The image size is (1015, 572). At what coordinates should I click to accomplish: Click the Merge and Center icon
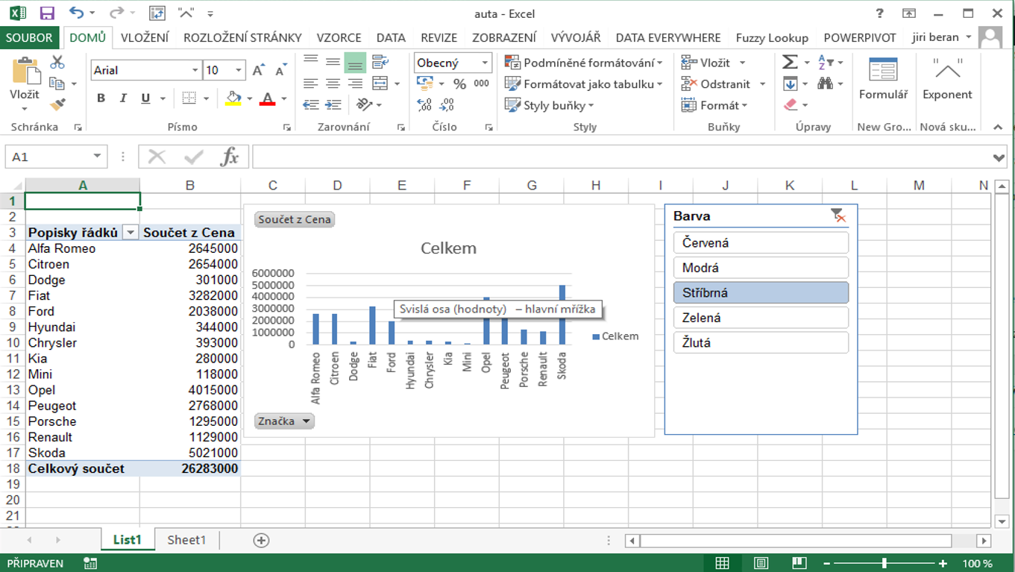click(x=380, y=84)
